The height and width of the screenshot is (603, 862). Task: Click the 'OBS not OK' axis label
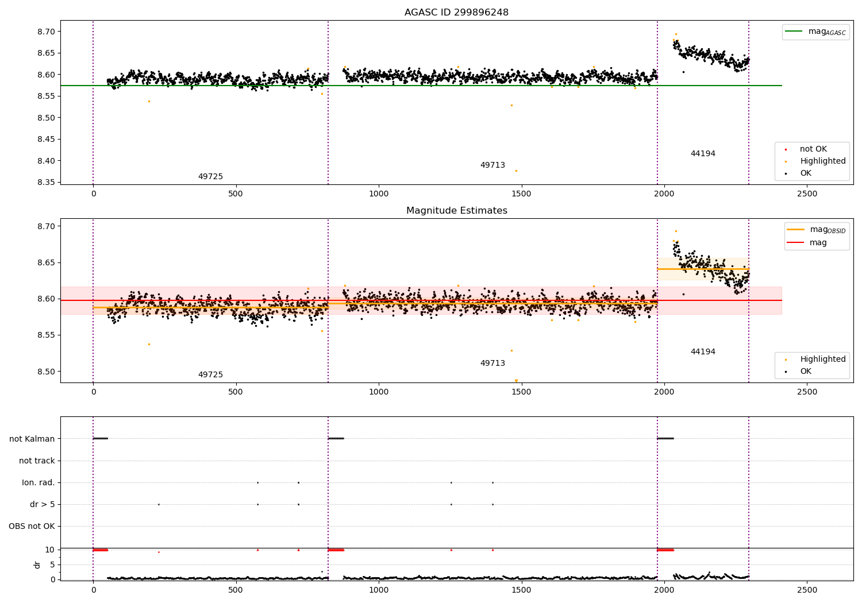click(x=32, y=527)
